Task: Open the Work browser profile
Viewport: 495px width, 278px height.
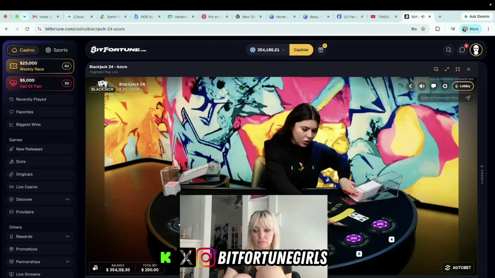Action: click(470, 29)
